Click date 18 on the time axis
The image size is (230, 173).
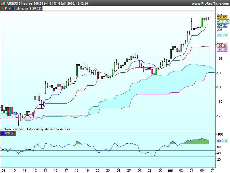click(76, 170)
